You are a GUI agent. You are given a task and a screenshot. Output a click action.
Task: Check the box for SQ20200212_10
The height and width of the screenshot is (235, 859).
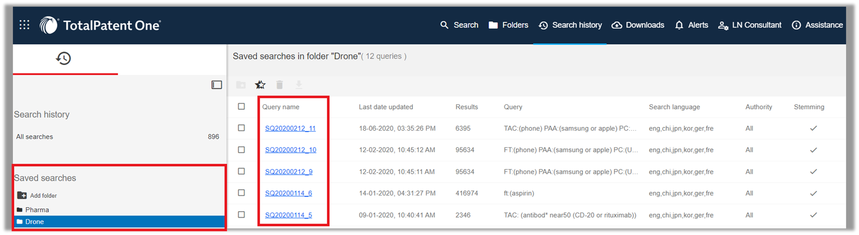[x=241, y=149]
